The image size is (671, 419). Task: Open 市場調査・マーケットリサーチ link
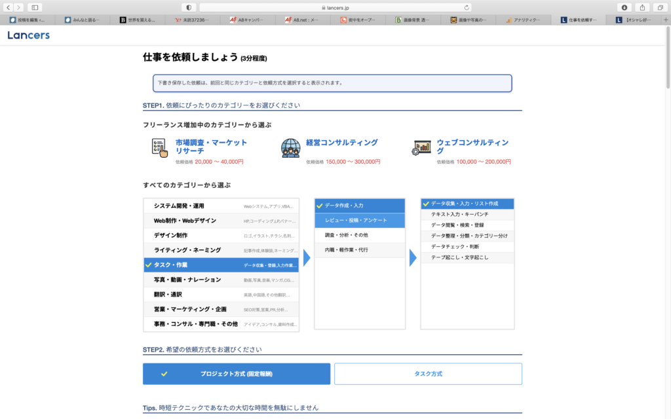pos(211,147)
